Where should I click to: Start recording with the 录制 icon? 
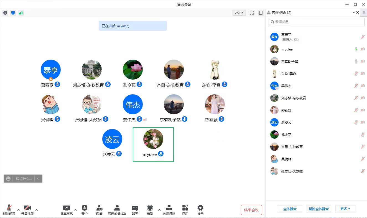click(150, 208)
